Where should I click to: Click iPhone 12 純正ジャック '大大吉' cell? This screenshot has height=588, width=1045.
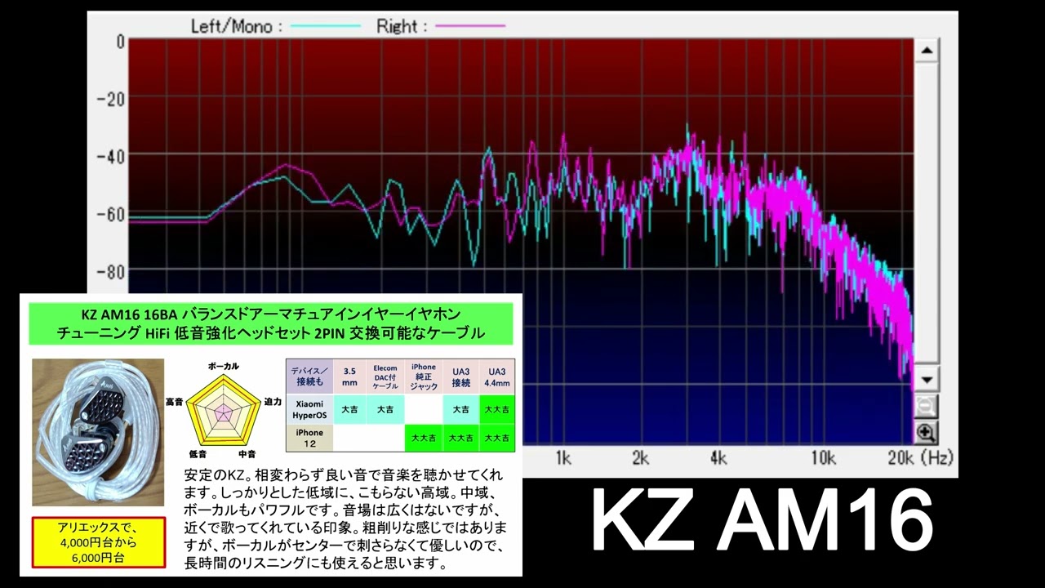coord(423,438)
